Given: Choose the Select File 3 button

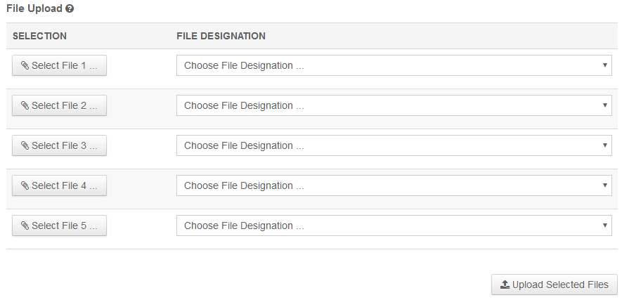Looking at the screenshot, I should (60, 145).
